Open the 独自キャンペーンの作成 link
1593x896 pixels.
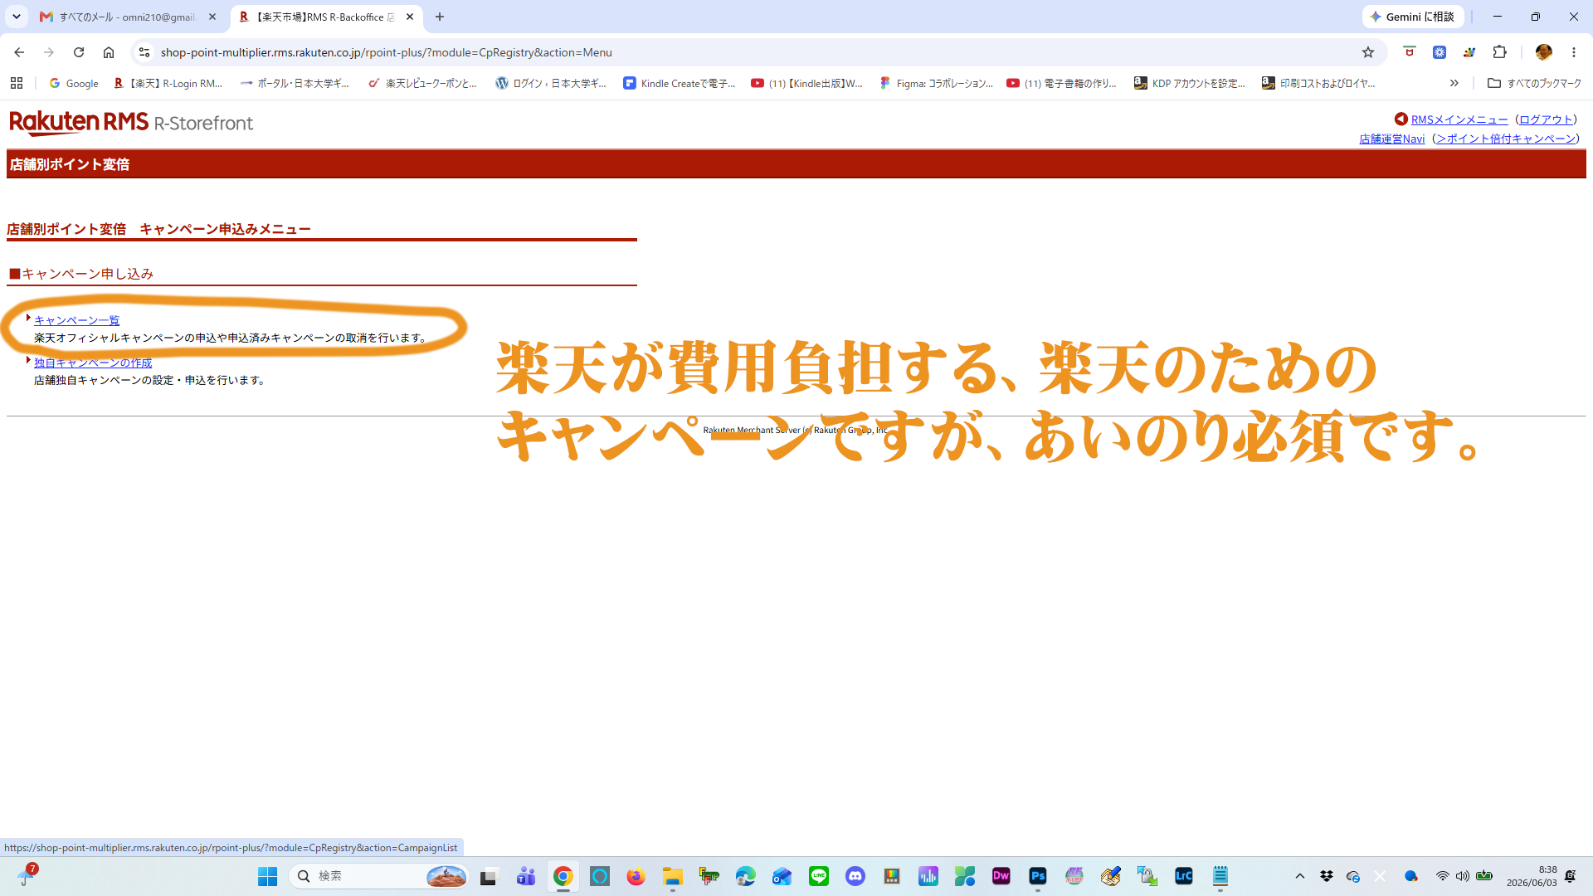click(93, 363)
